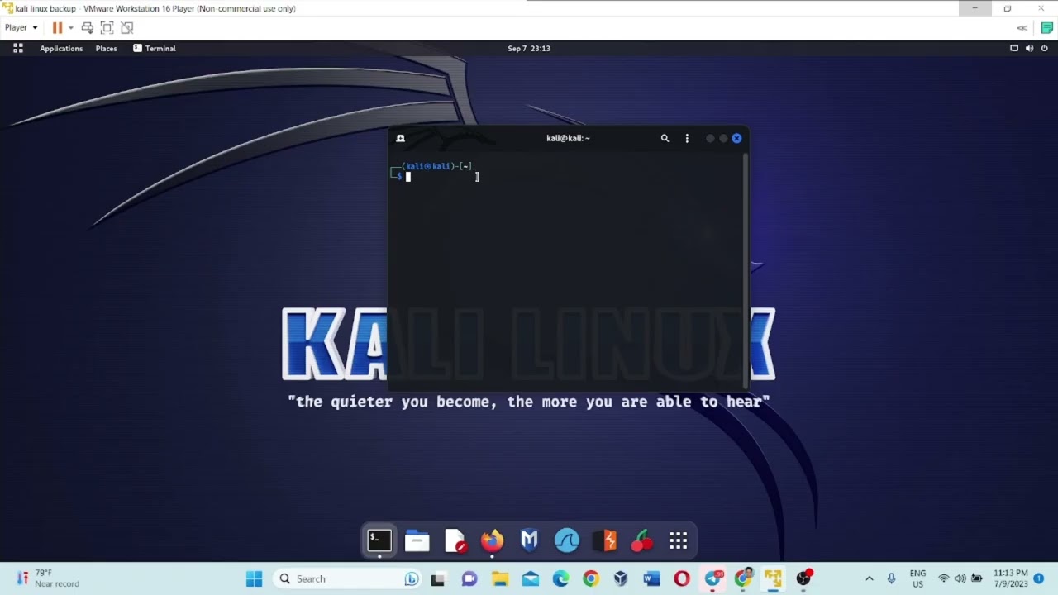Viewport: 1058px width, 595px height.
Task: Pause the virtual machine
Action: [x=57, y=27]
